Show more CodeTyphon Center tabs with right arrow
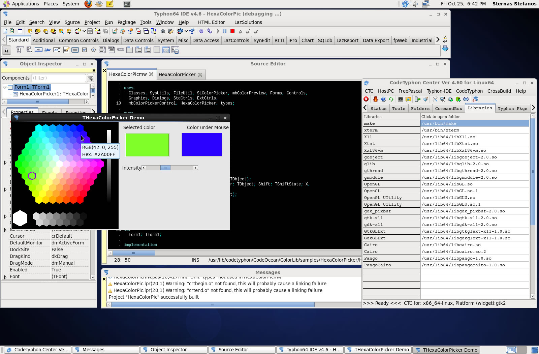This screenshot has width=539, height=354. tap(533, 108)
